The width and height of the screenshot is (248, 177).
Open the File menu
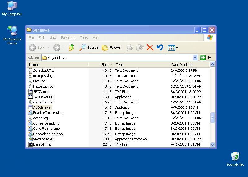click(x=31, y=38)
